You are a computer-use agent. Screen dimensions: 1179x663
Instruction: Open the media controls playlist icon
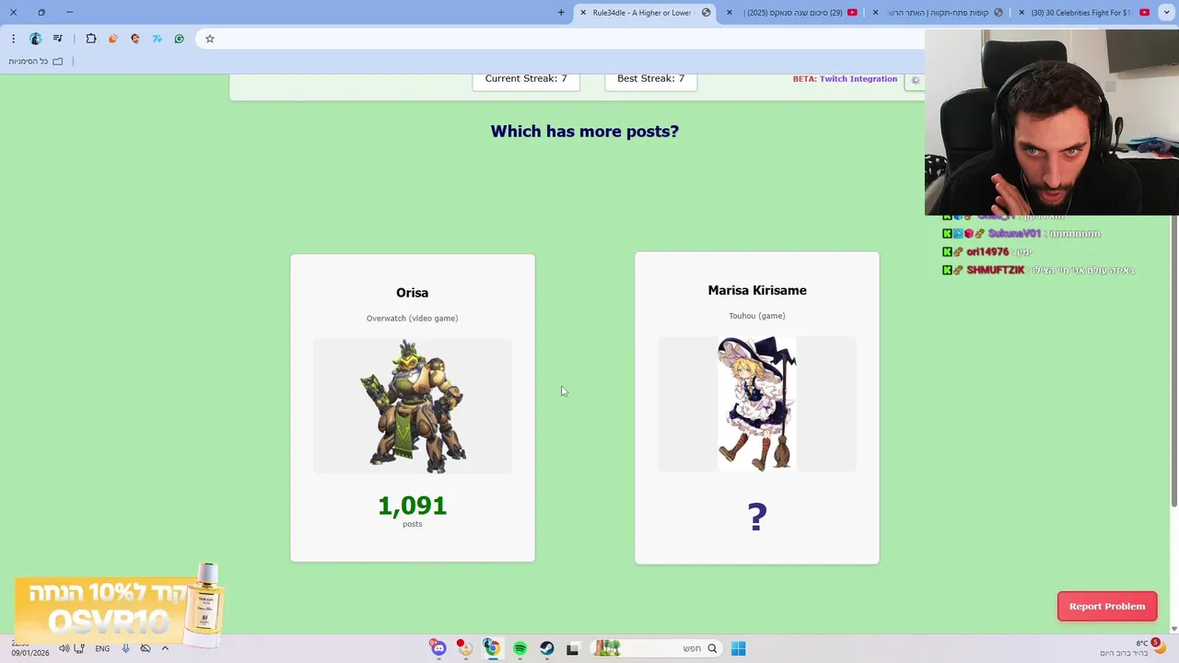tap(58, 39)
